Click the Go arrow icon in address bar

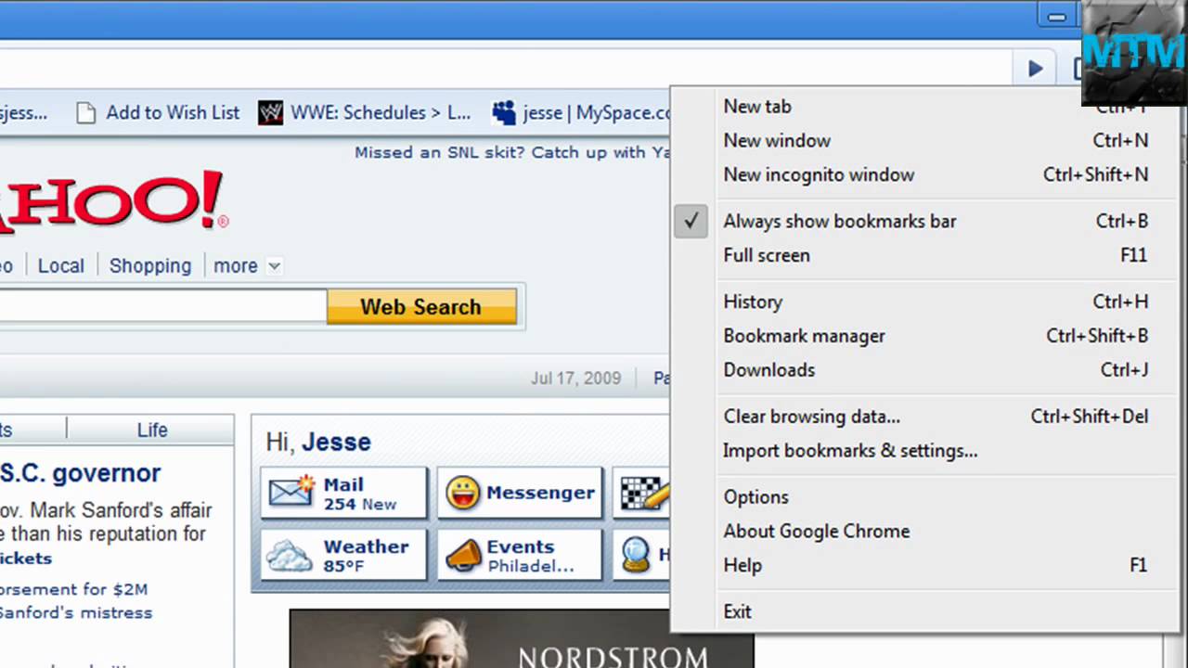(x=1035, y=68)
